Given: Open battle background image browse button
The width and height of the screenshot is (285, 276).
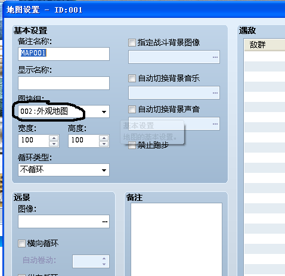Looking at the screenshot, I should [215, 57].
